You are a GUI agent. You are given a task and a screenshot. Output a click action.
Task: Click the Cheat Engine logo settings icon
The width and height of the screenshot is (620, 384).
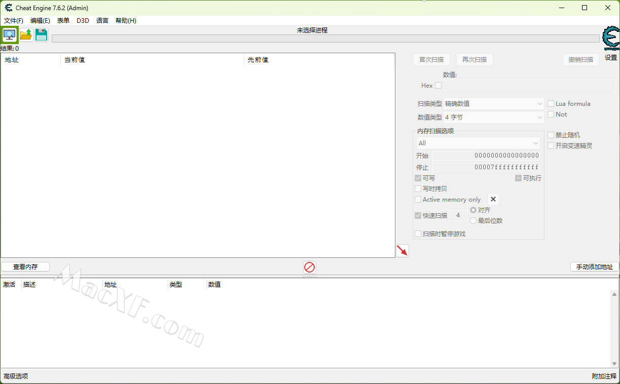(610, 39)
